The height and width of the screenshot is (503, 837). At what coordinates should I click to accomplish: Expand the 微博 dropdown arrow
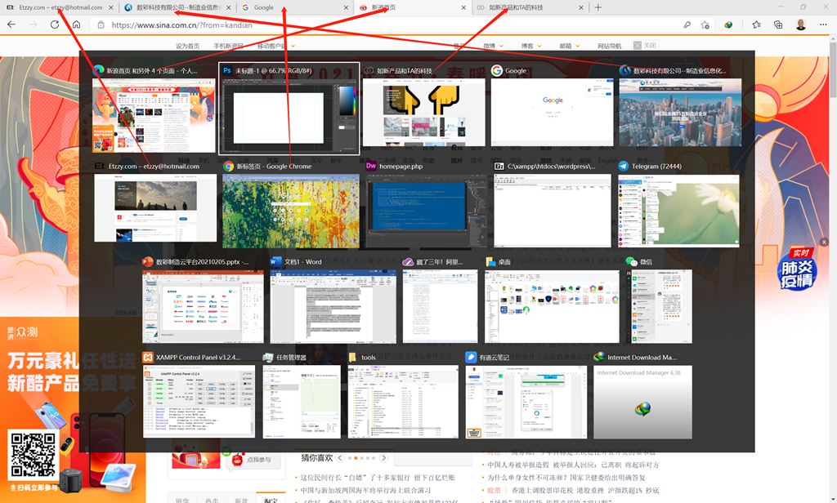(x=501, y=46)
